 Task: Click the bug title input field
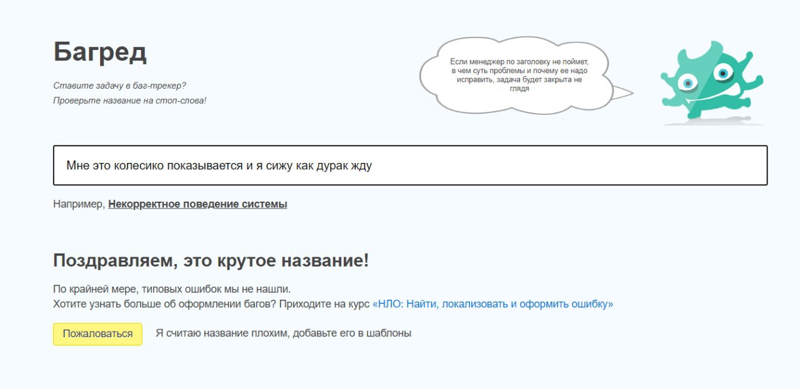tap(410, 165)
